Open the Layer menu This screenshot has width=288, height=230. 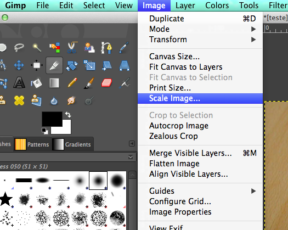point(185,5)
